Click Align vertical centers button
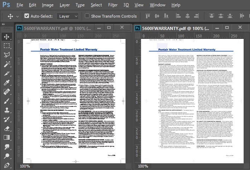Image resolution: width=250 pixels, height=170 pixels. tap(157, 16)
